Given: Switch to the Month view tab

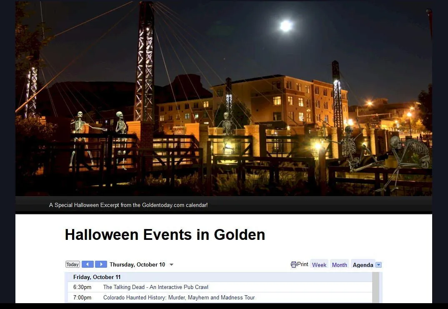Looking at the screenshot, I should point(339,265).
